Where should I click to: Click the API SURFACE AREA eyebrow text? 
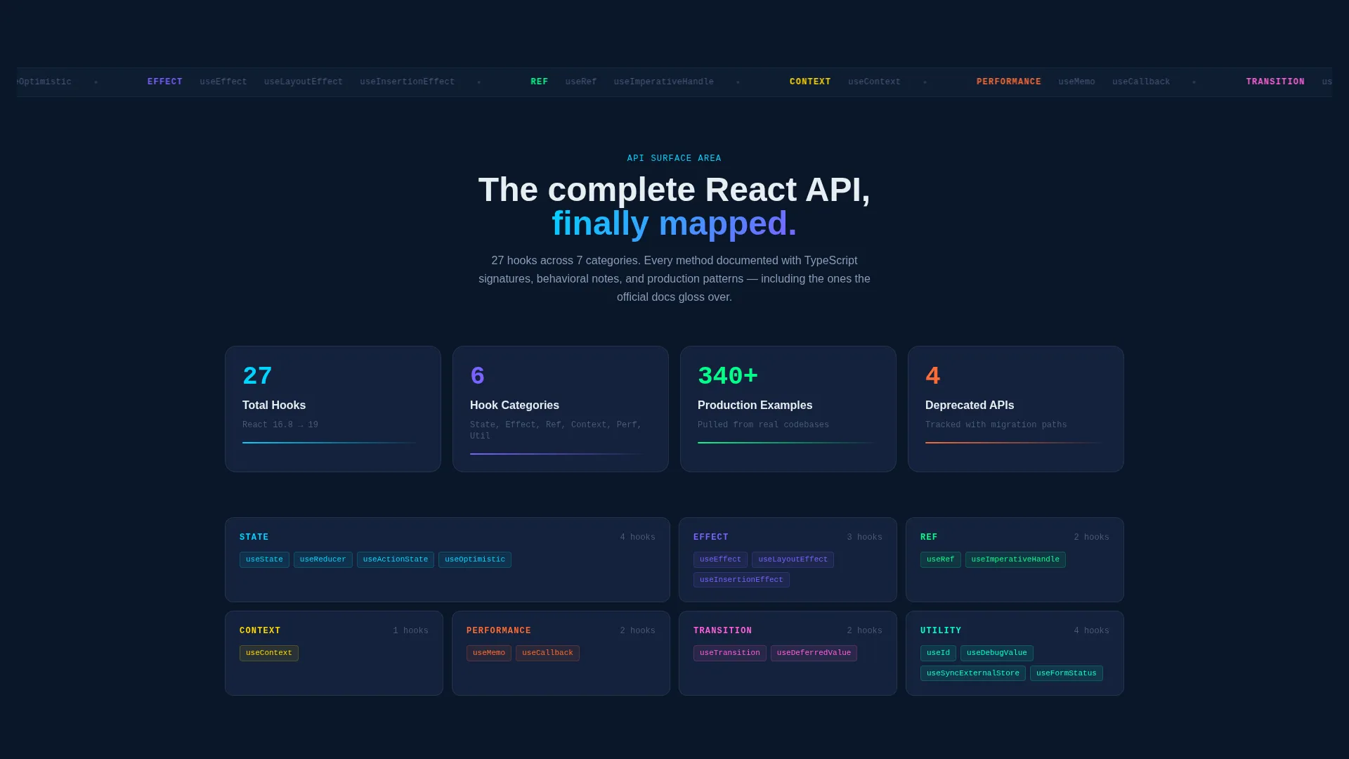tap(674, 158)
